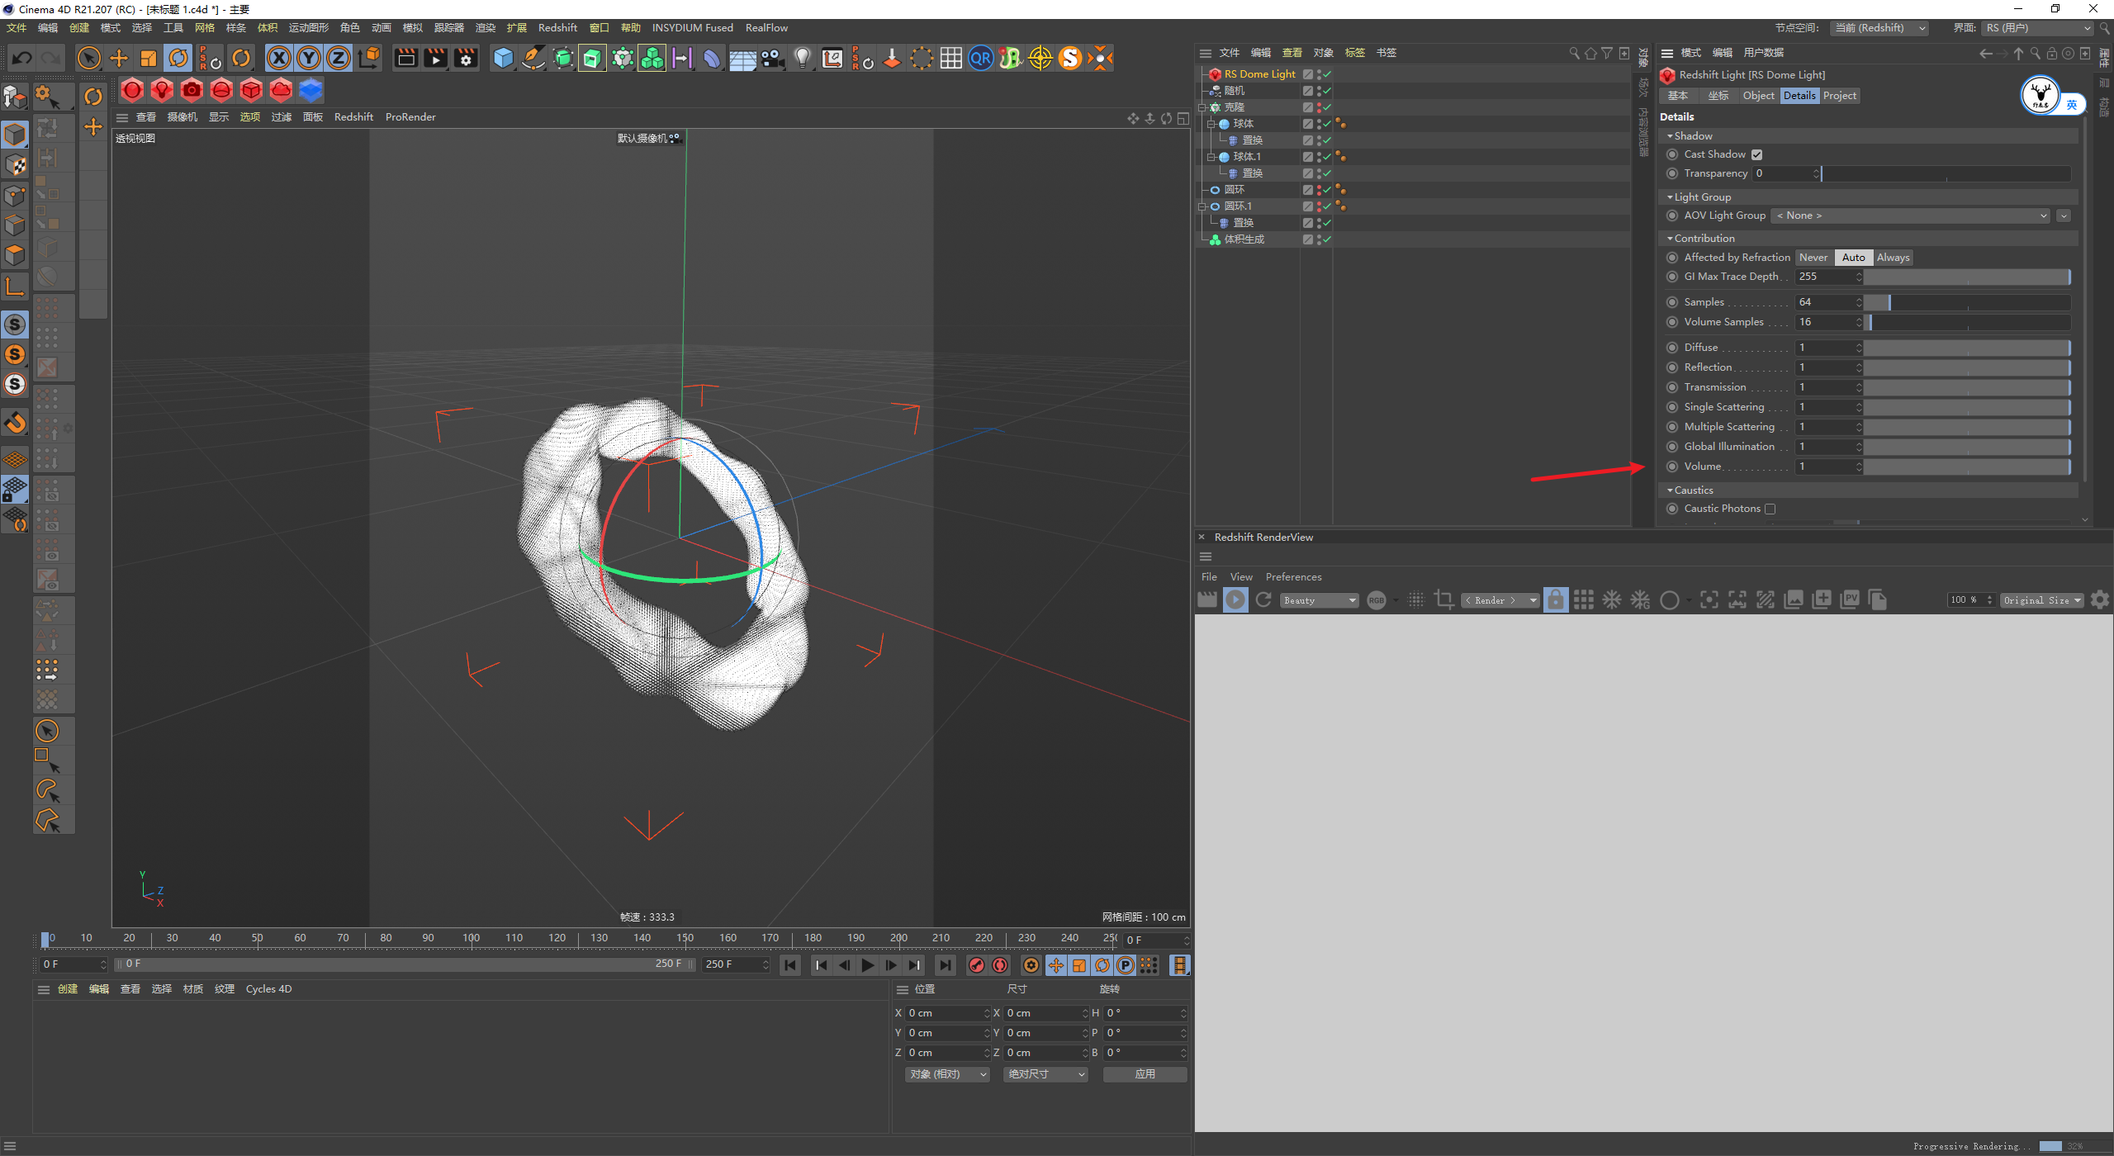Start the Redshift RenderView render
2114x1156 pixels.
click(1235, 600)
